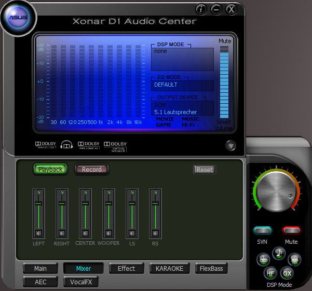
Task: Select the GX DSP mode icon
Action: [287, 273]
